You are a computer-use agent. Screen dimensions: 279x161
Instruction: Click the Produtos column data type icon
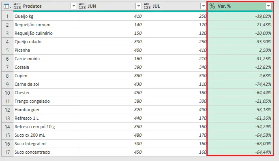tap(17, 6)
